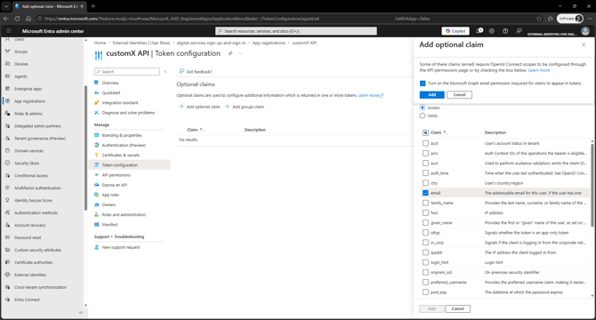Click Add optional claim command

pos(200,107)
